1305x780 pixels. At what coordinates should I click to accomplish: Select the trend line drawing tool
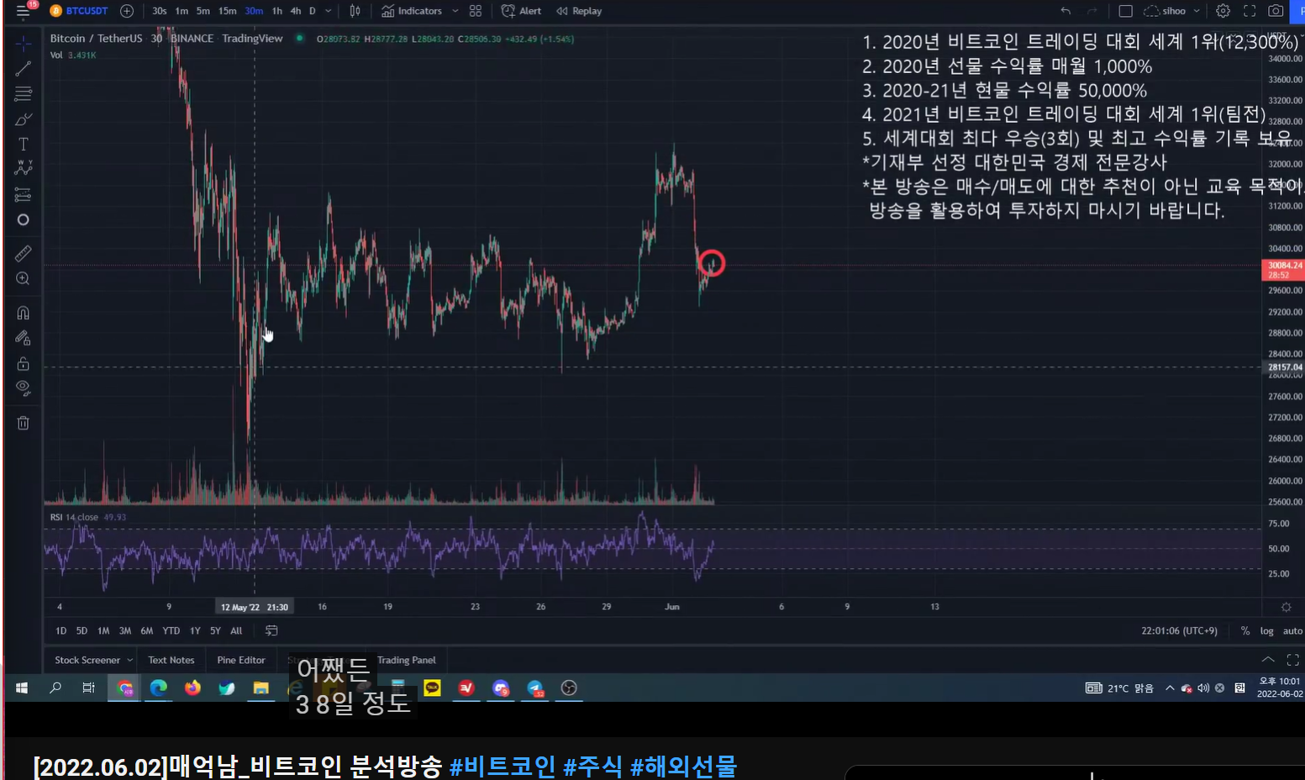[24, 68]
